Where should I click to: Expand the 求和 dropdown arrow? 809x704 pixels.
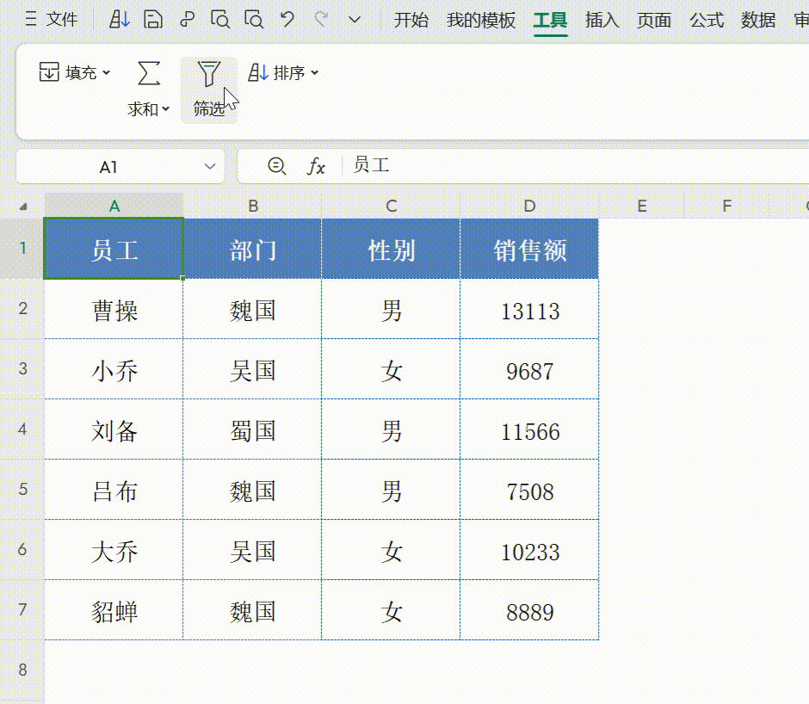(165, 109)
